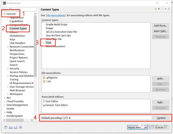Click the type filter text field
Screen dimensions: 173x134
(x=20, y=9)
